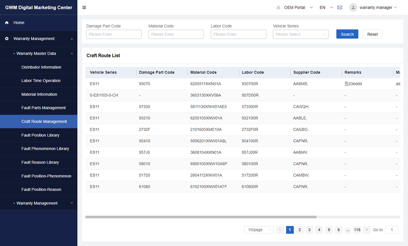Click the table horizontal scrollbar
Image resolution: width=408 pixels, height=246 pixels.
pos(201,217)
